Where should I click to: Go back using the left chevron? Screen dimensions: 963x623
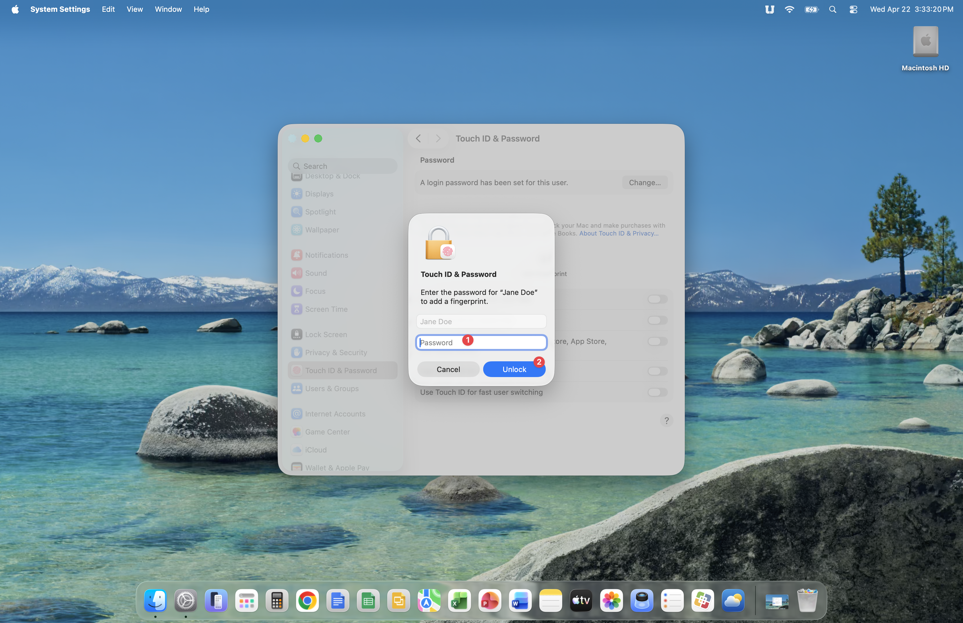(418, 139)
